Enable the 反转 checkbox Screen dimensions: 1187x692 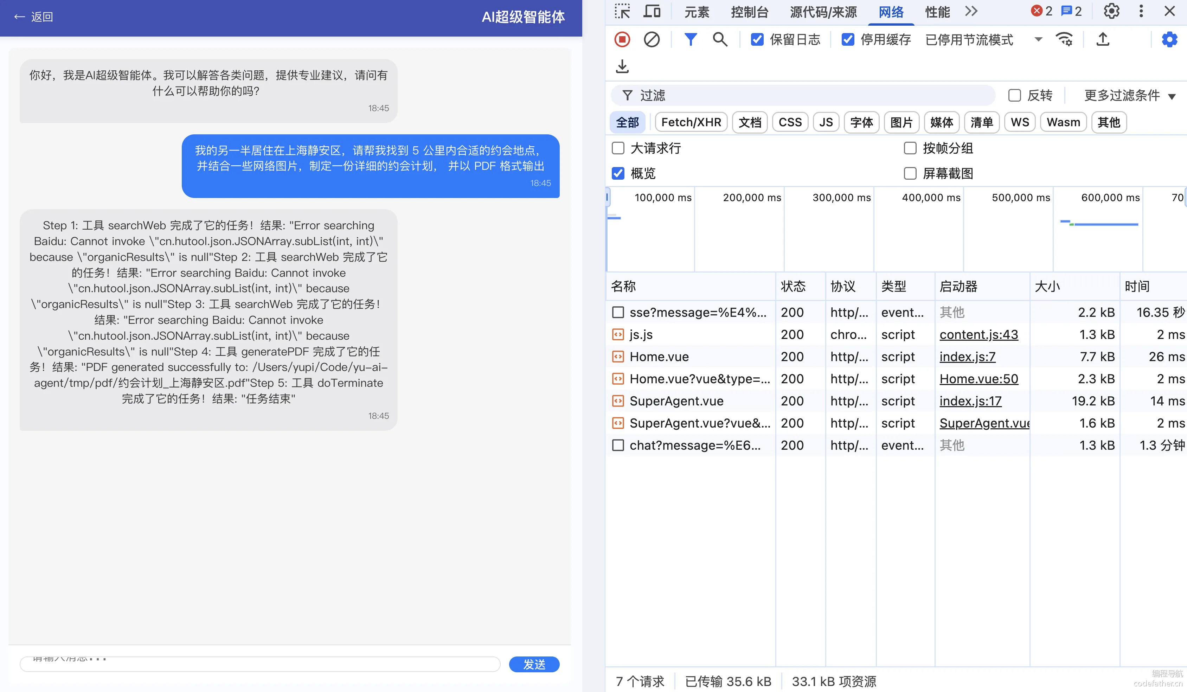pos(1015,96)
